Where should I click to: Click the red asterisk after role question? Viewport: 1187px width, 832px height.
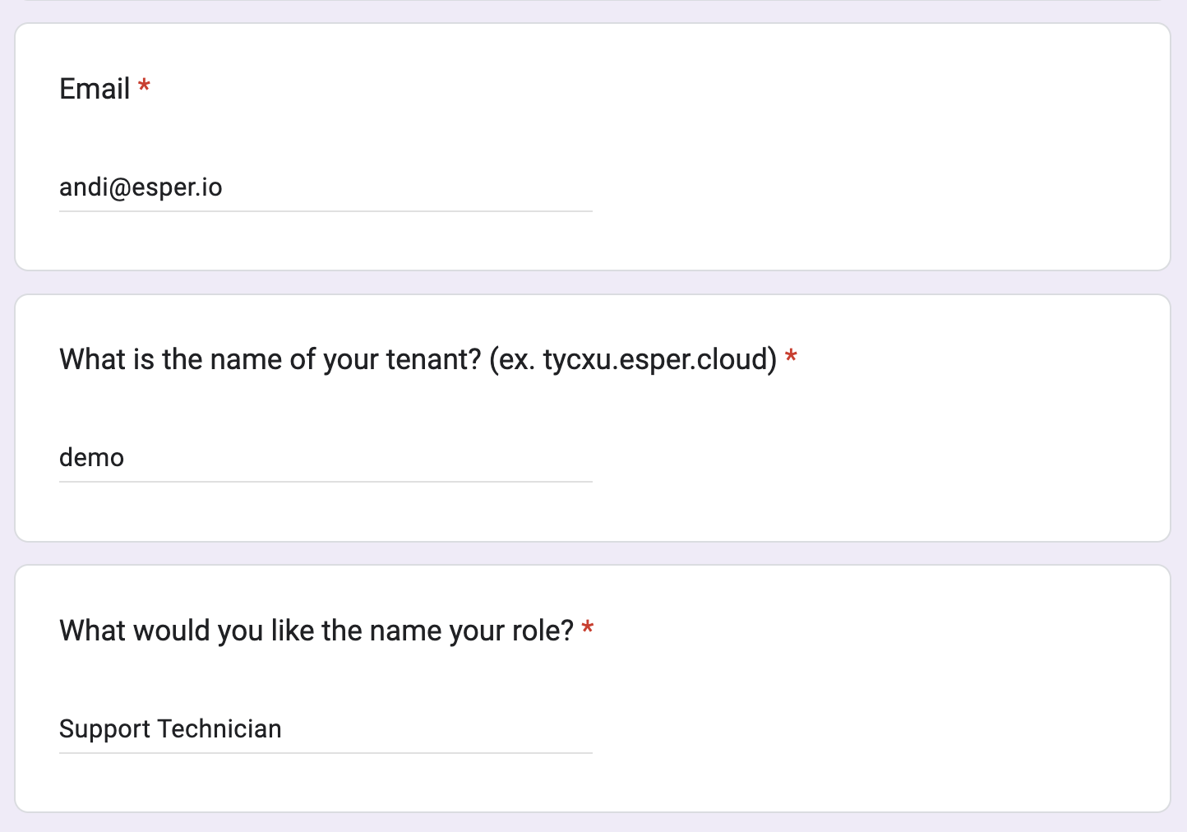[x=587, y=628]
